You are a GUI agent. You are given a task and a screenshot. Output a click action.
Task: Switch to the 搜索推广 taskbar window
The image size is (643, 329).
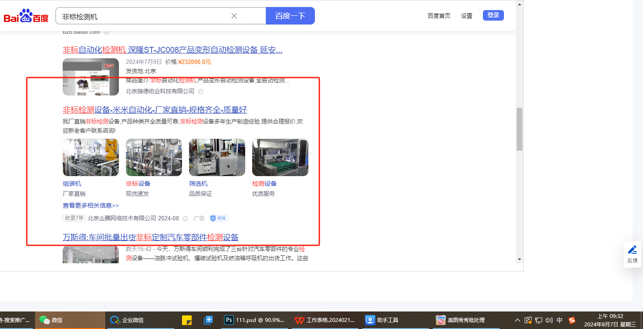[16, 320]
